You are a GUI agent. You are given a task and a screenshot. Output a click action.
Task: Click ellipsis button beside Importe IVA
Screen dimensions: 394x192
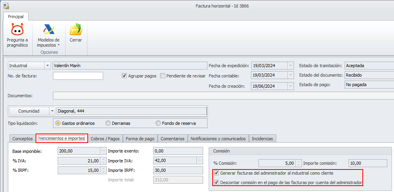point(200,160)
